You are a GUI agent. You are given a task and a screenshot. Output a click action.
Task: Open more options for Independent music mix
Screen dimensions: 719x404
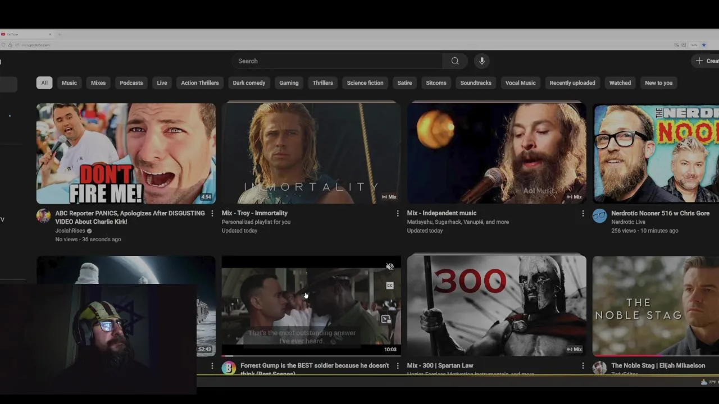click(583, 213)
